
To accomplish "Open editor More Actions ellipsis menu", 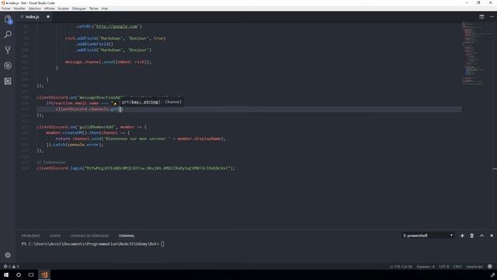I will 492,16.
